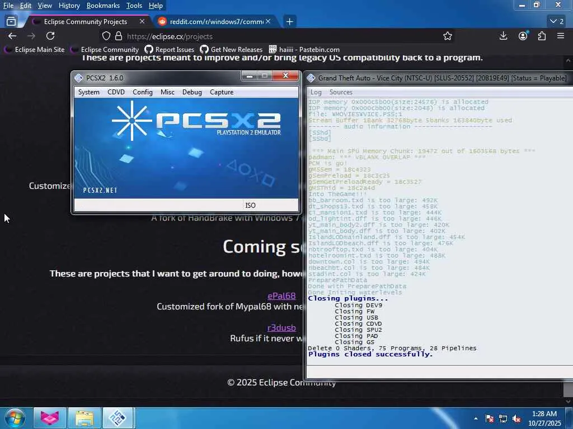The height and width of the screenshot is (429, 573).
Task: Click the pink fox browser taskbar icon
Action: (x=50, y=418)
